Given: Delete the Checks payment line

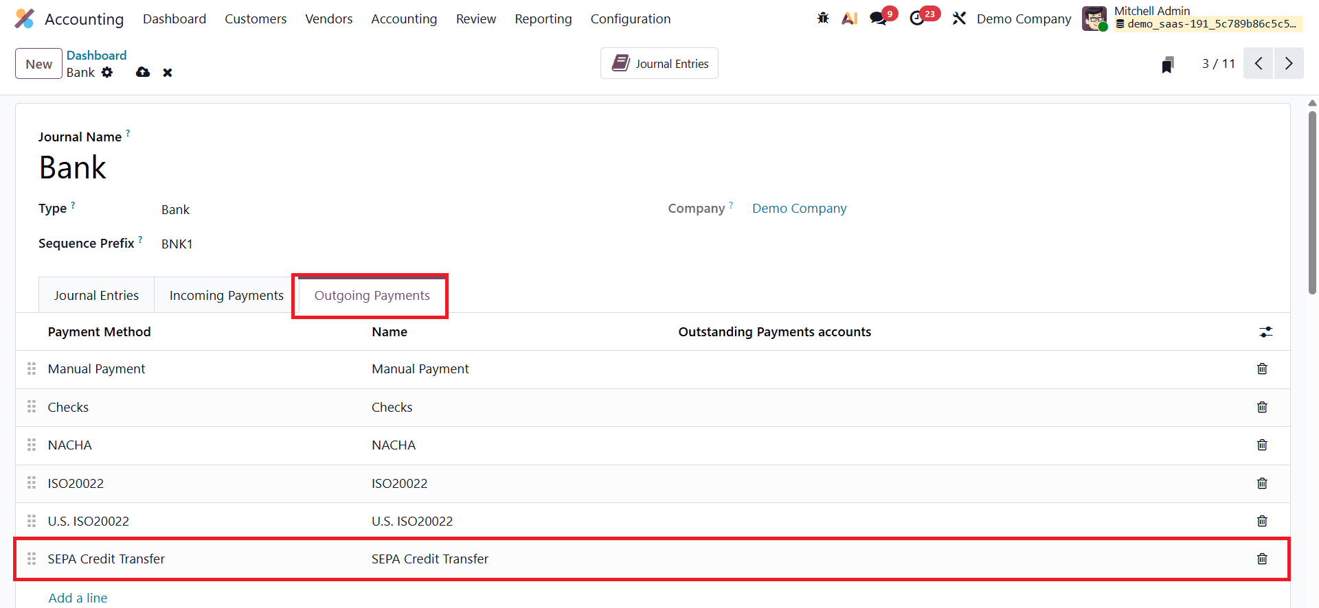Looking at the screenshot, I should (1262, 408).
